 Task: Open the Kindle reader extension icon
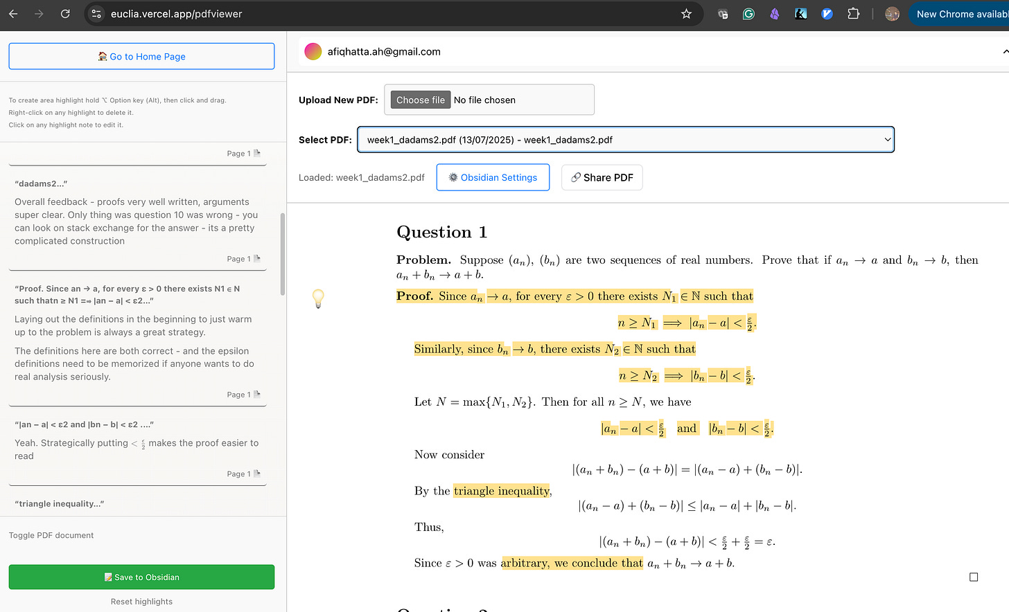click(x=800, y=14)
